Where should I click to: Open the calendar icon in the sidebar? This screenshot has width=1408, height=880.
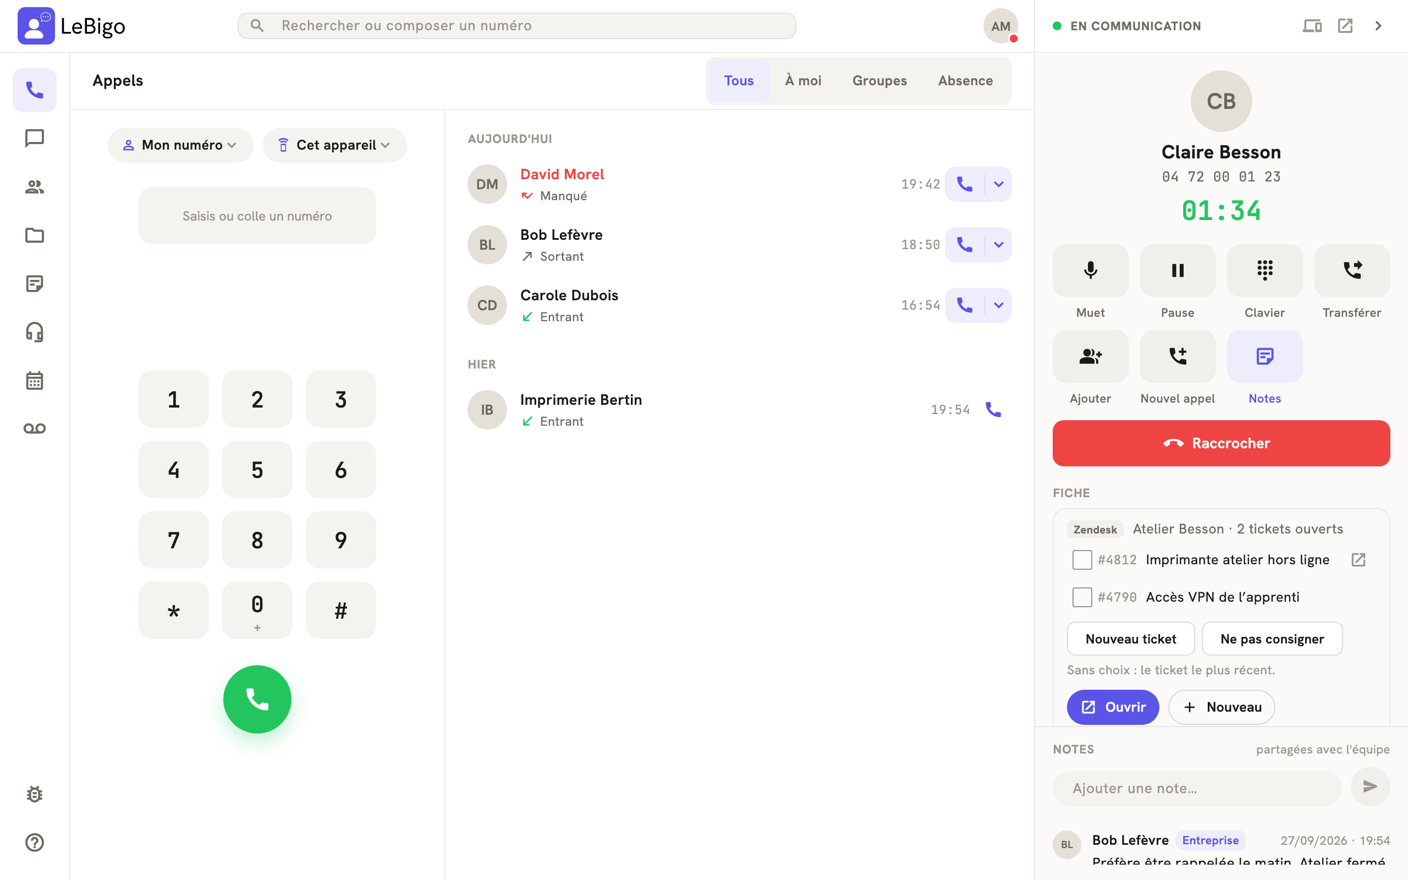(x=34, y=381)
